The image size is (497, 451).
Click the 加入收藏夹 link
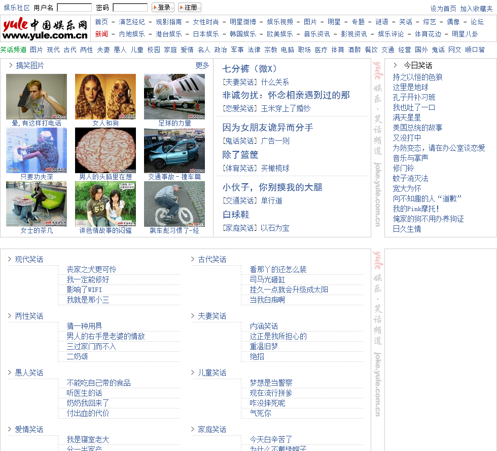click(x=476, y=9)
